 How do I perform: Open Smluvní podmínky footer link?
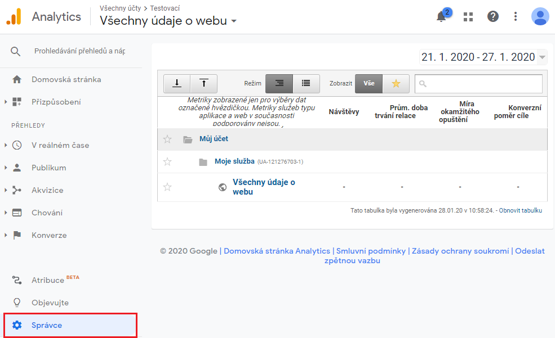tap(371, 251)
